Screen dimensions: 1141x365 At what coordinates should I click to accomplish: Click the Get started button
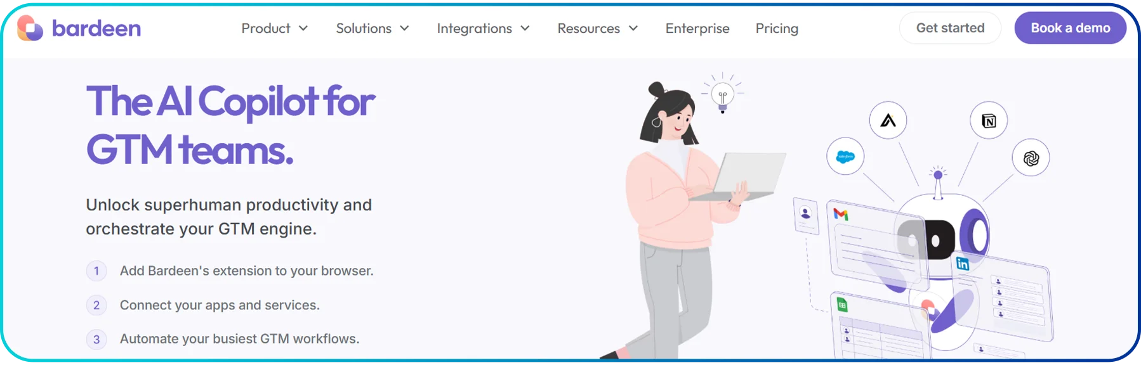(x=950, y=28)
